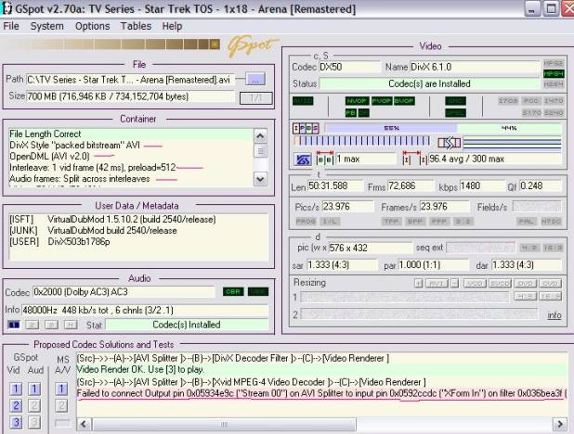The image size is (574, 434).
Task: Click the greyed-out SVCD resize button
Action: (x=500, y=284)
